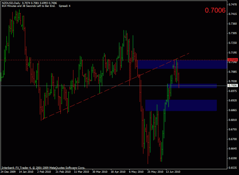Click the 0.6535 price axis label
Screen dimensions: 239x175
click(232, 168)
